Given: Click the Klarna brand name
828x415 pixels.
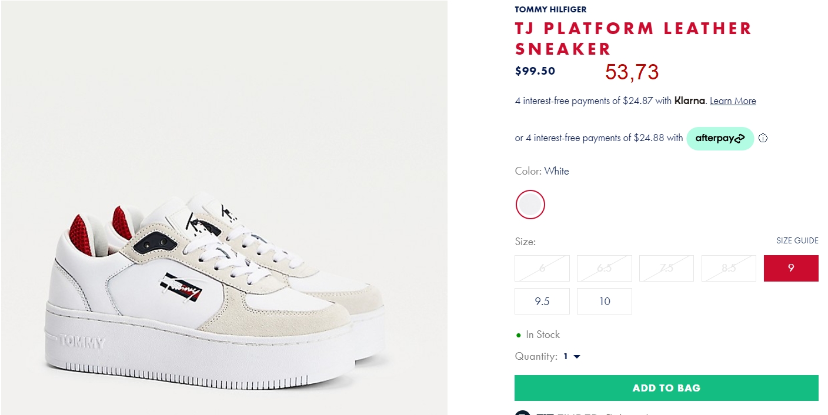Looking at the screenshot, I should 689,101.
